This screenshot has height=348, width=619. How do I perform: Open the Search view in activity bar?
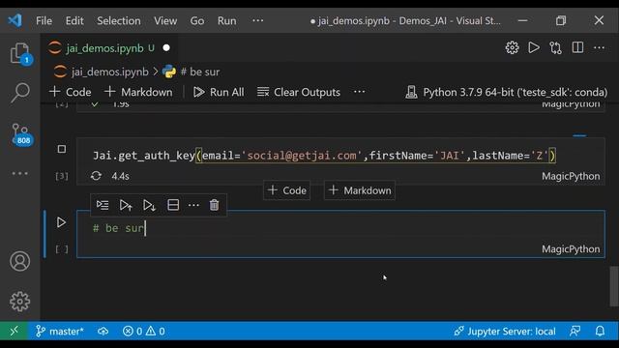click(x=19, y=93)
